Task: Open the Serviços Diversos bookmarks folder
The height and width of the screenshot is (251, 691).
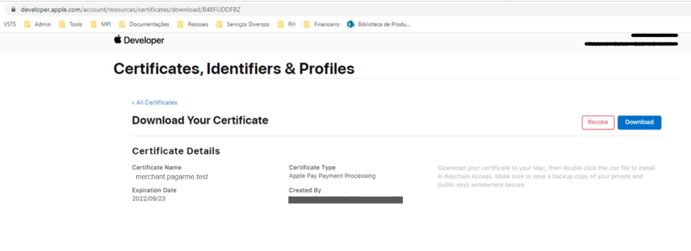Action: click(243, 24)
